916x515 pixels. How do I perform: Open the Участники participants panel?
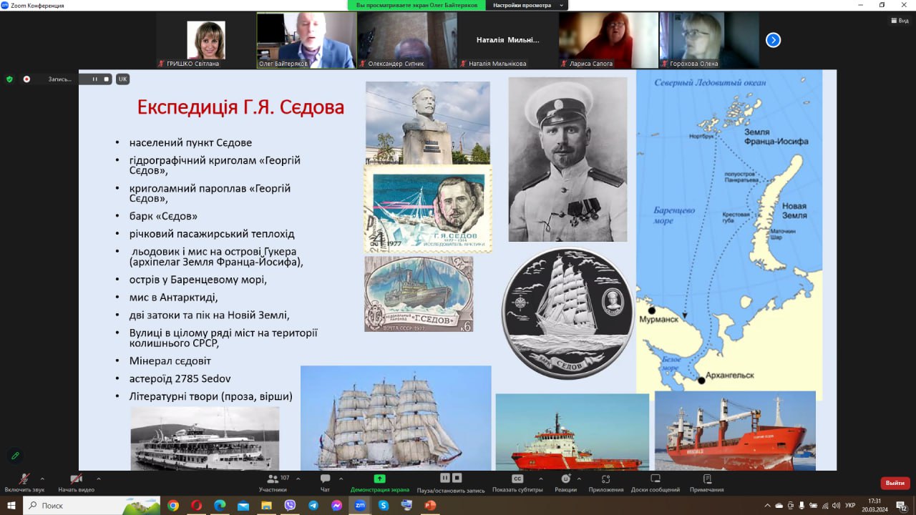[x=272, y=479]
